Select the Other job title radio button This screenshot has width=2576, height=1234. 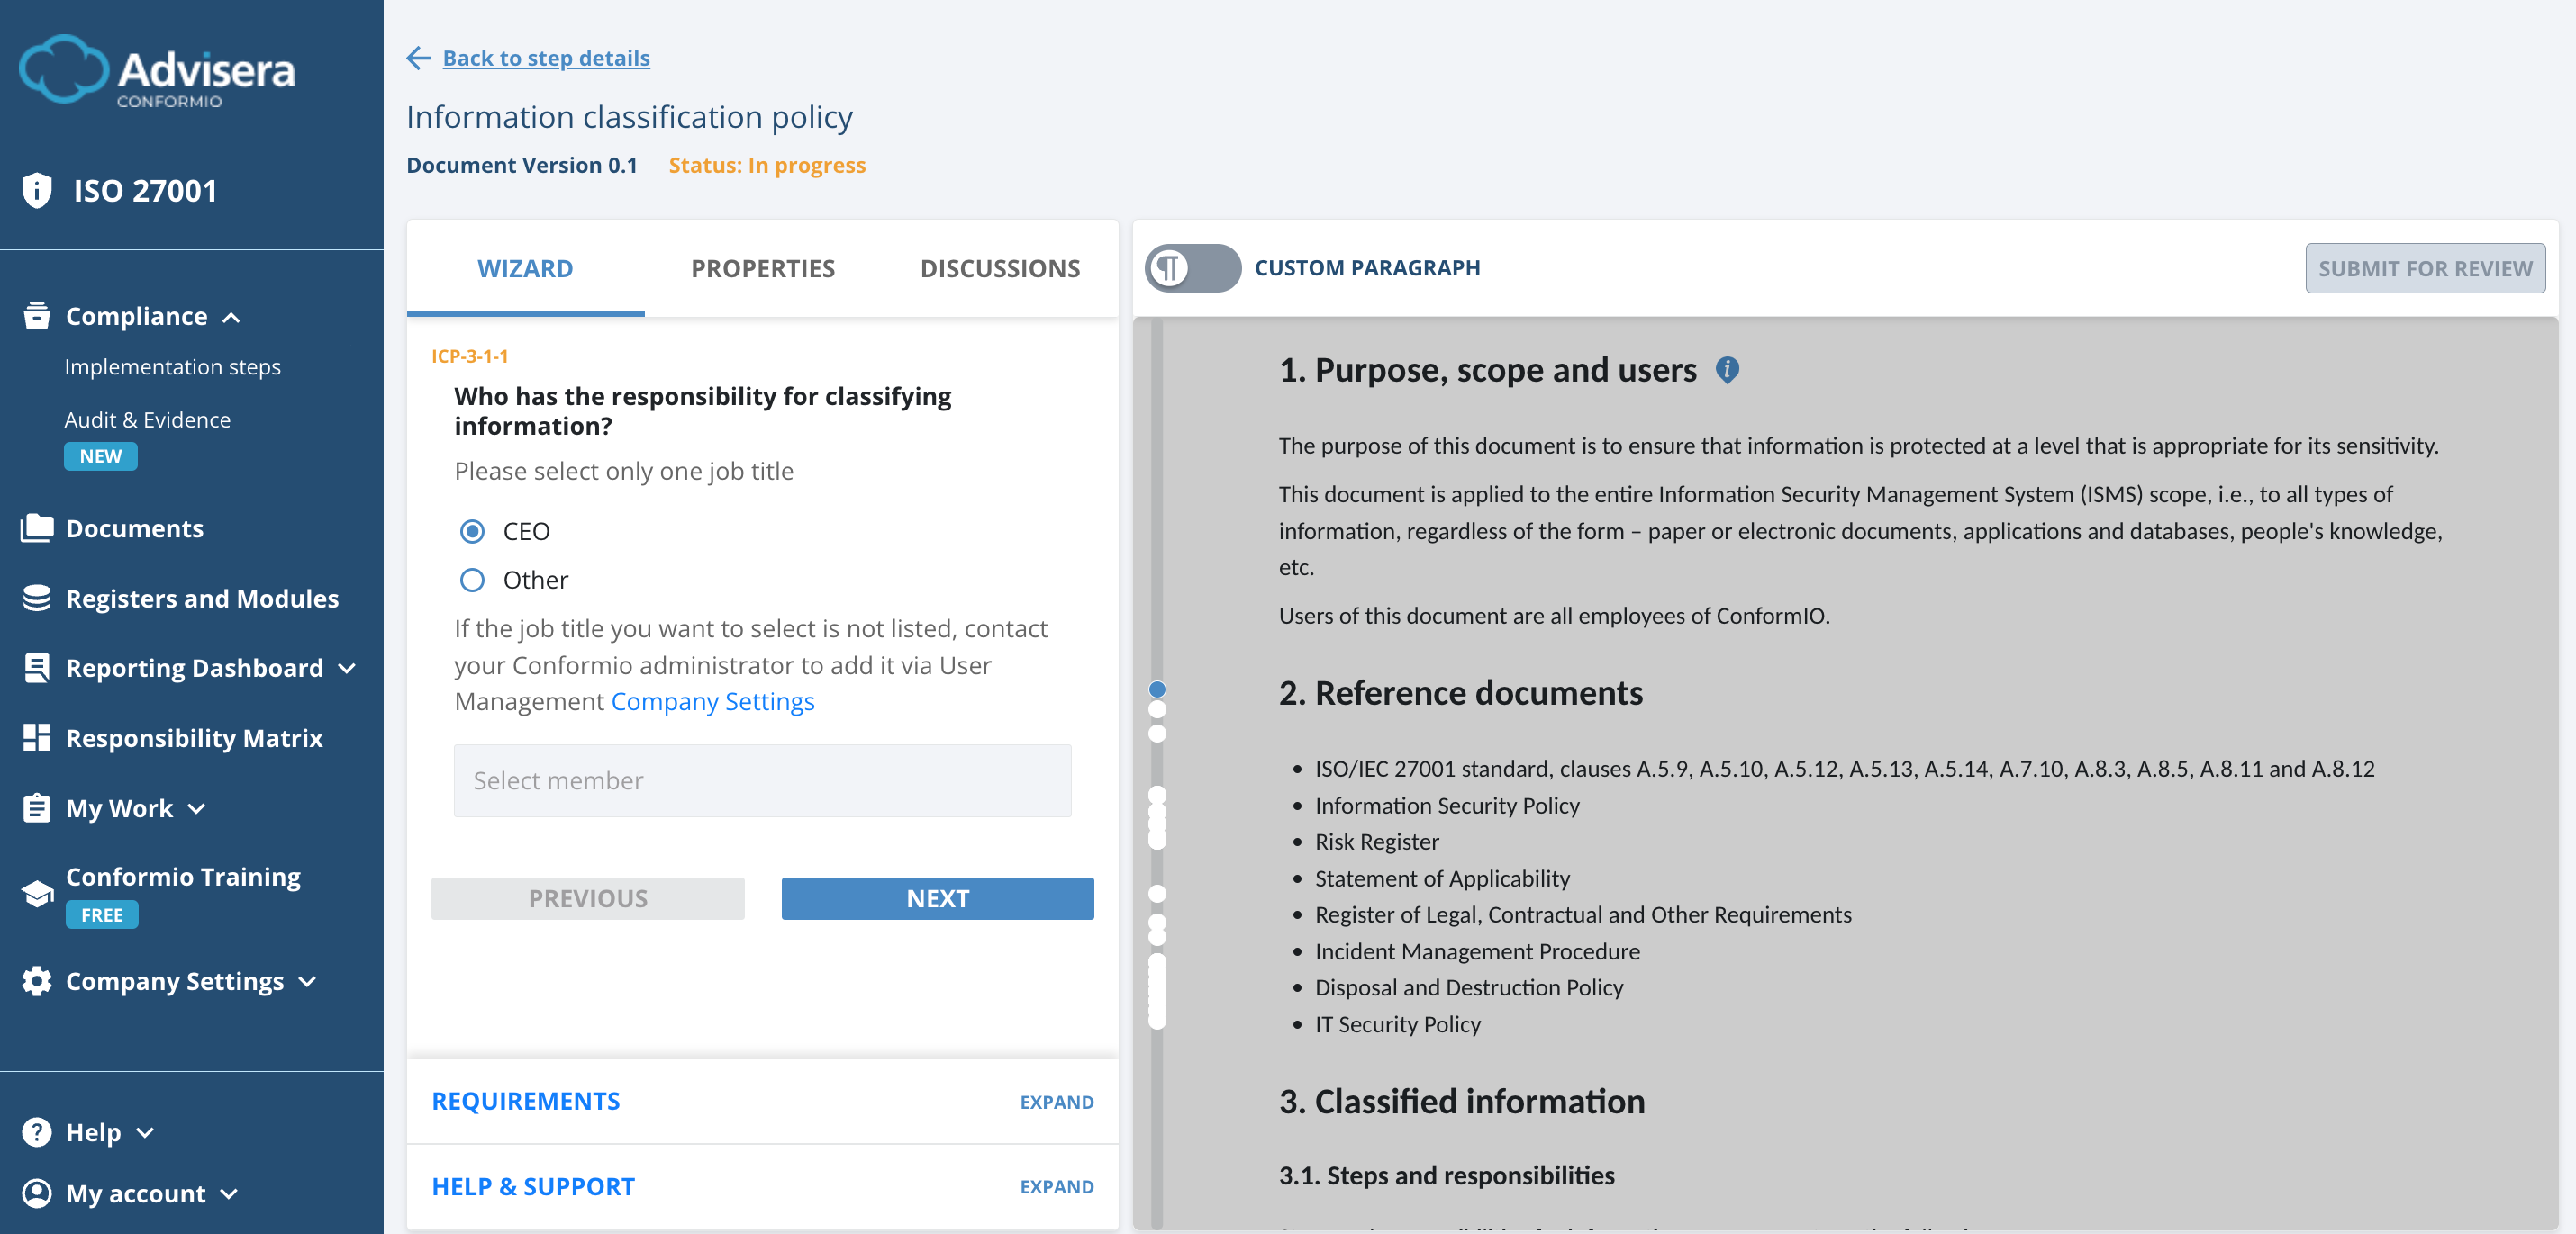coord(471,580)
